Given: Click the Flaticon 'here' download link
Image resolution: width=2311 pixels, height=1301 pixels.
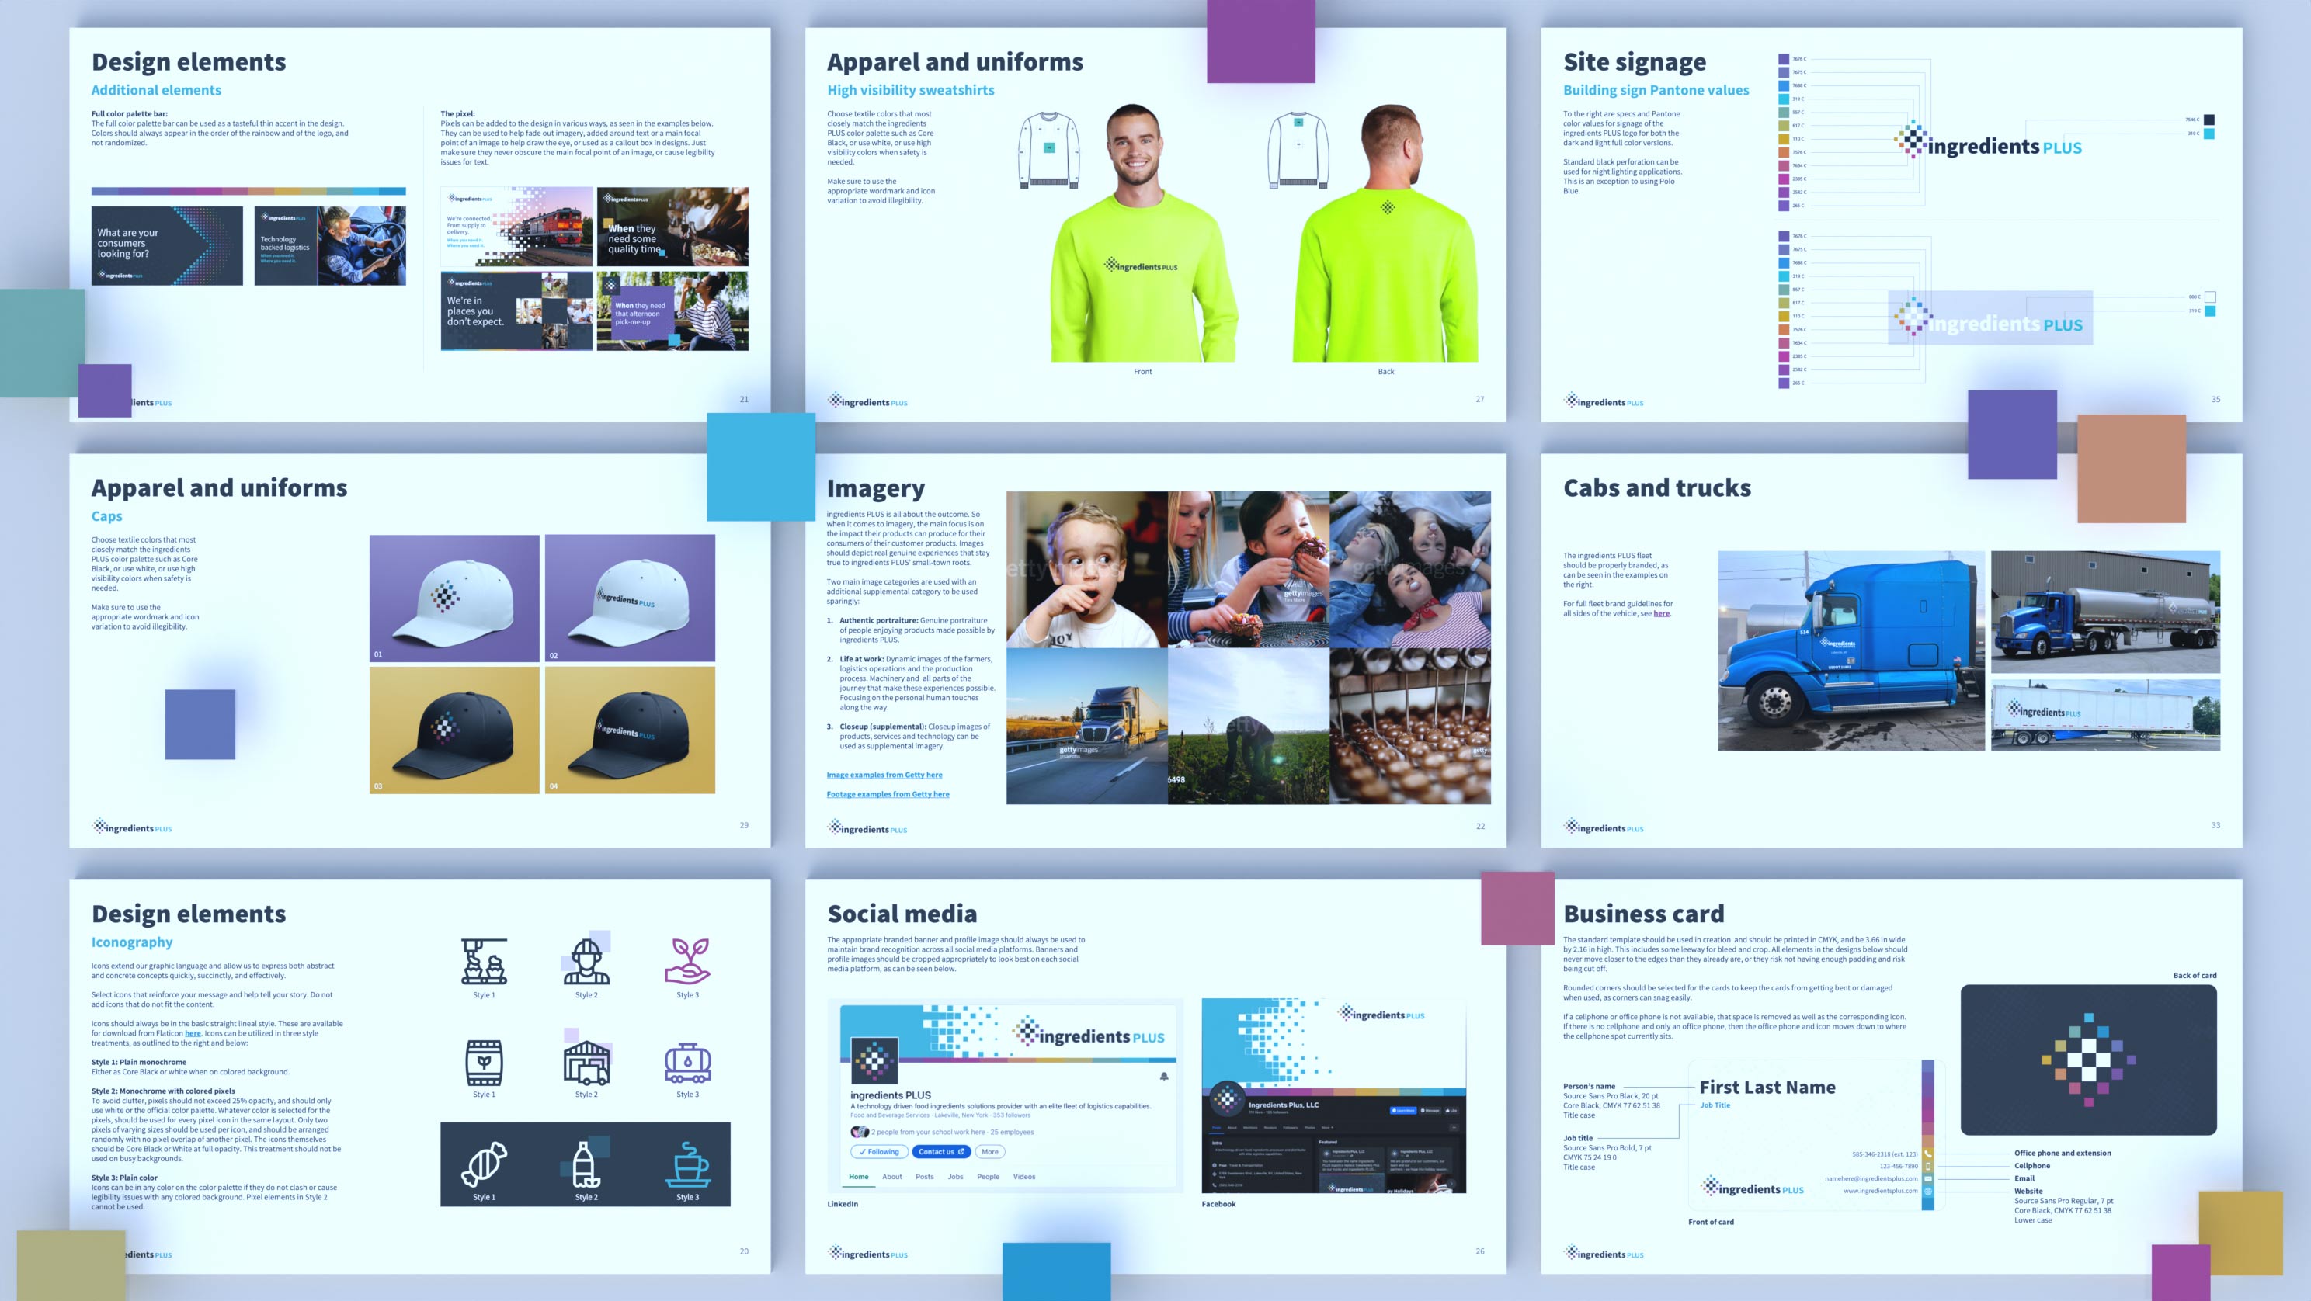Looking at the screenshot, I should pyautogui.click(x=193, y=1033).
